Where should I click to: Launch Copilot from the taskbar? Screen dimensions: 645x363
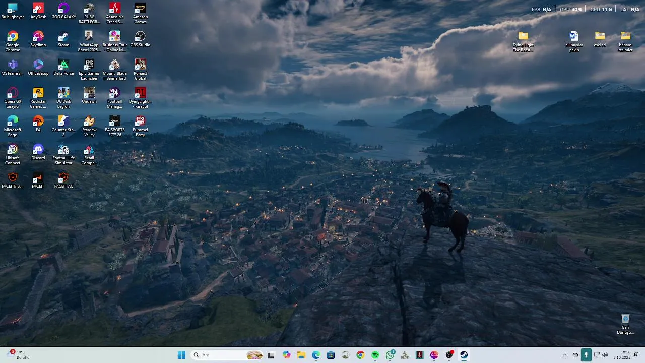(x=286, y=355)
